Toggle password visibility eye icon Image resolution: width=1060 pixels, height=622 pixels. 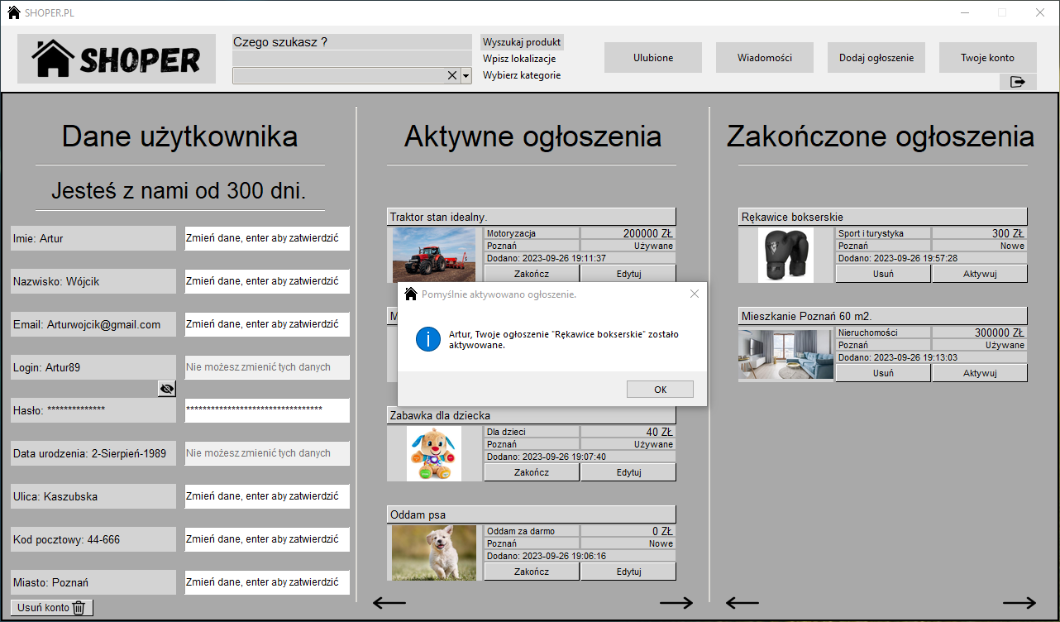[167, 389]
